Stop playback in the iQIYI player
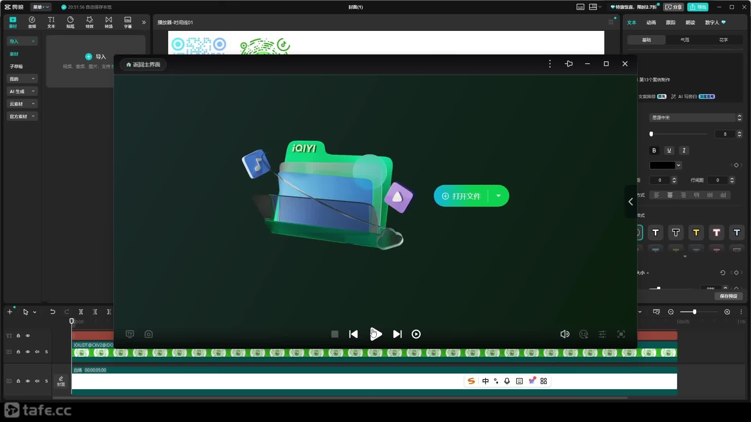751x422 pixels. click(x=335, y=334)
